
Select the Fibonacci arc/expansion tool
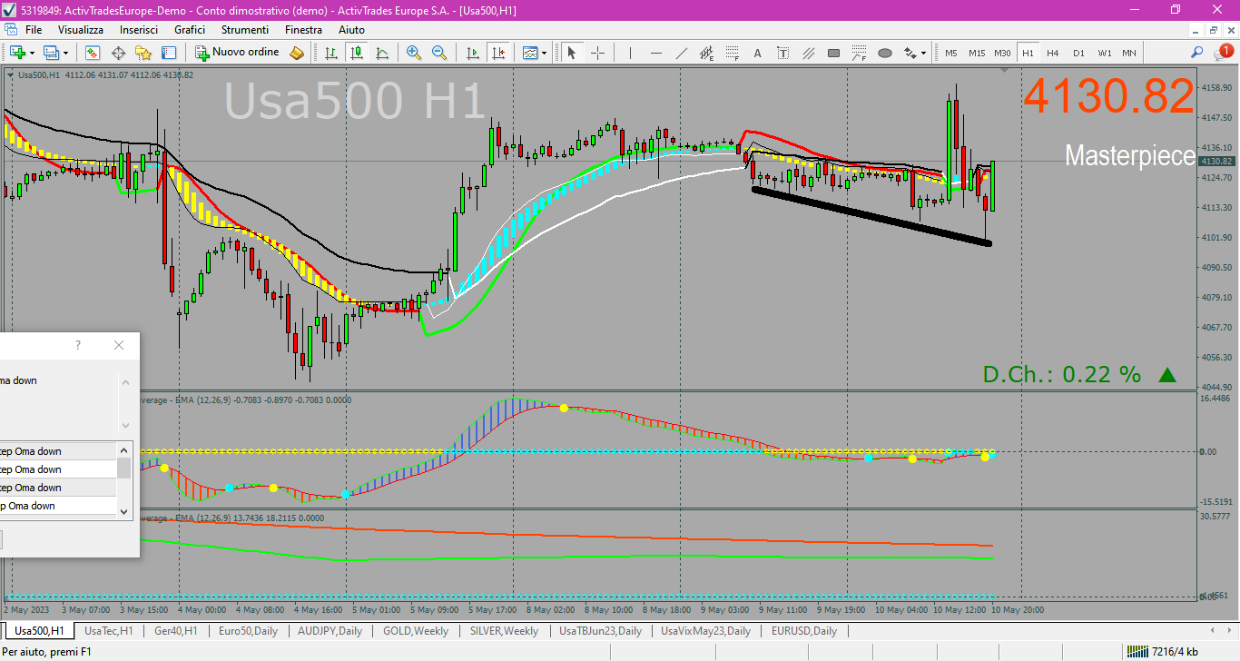tap(860, 53)
